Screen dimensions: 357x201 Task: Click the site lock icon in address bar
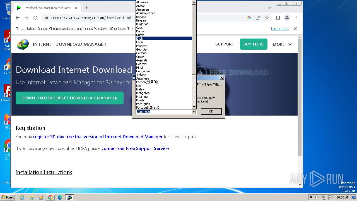point(46,18)
